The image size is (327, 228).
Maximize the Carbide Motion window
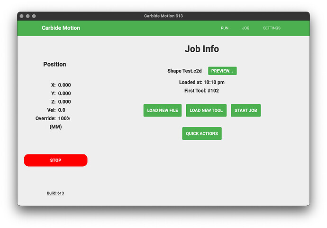tap(34, 16)
